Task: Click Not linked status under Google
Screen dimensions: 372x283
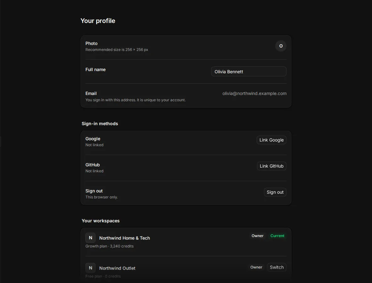Action: click(95, 145)
